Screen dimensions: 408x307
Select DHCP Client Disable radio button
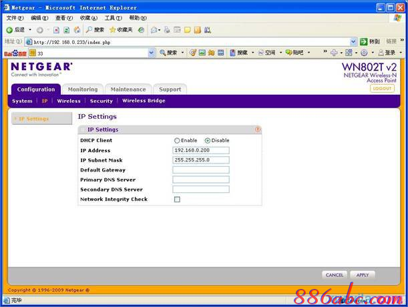[x=208, y=141]
